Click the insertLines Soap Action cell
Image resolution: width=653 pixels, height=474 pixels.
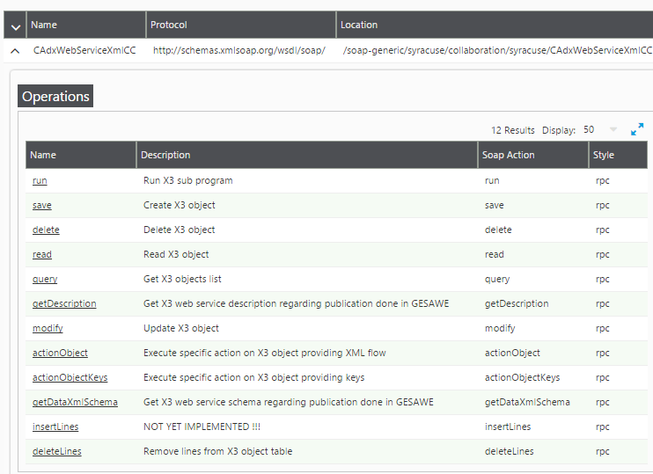508,427
